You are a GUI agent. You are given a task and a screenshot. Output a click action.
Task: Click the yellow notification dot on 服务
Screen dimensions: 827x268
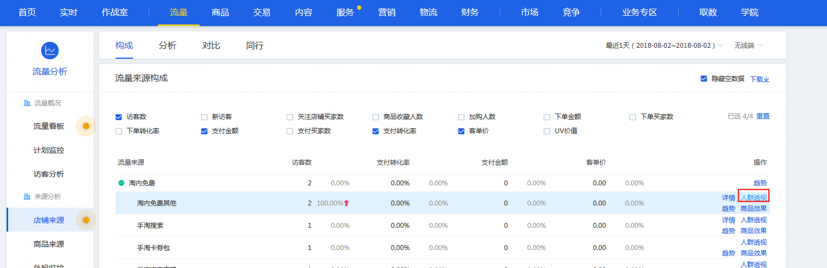359,8
